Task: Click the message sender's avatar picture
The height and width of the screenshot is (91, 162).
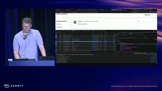Action: coord(75,22)
